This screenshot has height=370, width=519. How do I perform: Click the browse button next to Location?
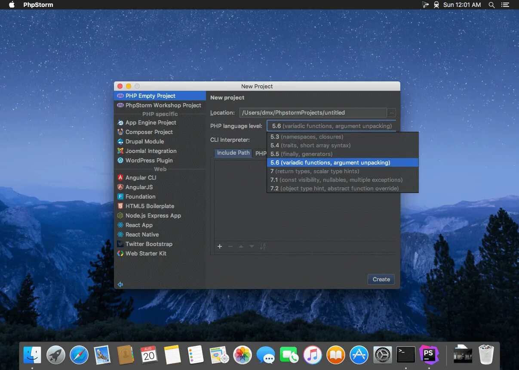391,112
